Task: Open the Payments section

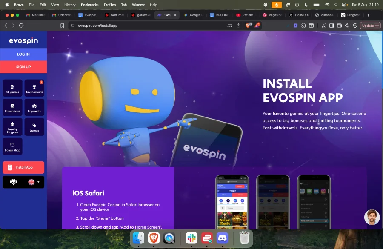Action: [34, 107]
